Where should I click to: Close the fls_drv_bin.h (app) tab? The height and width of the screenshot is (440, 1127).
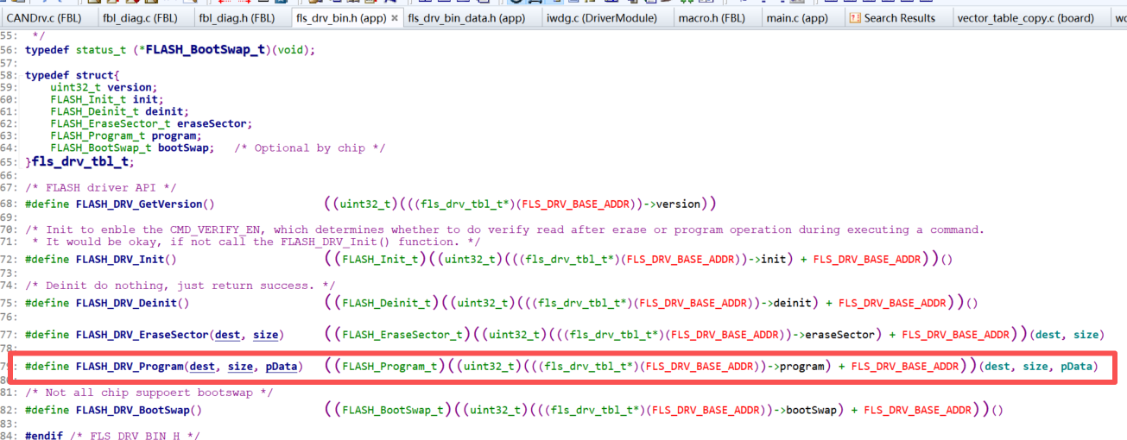[395, 17]
